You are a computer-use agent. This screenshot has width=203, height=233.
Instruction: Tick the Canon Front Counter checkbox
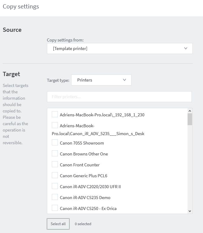55,164
